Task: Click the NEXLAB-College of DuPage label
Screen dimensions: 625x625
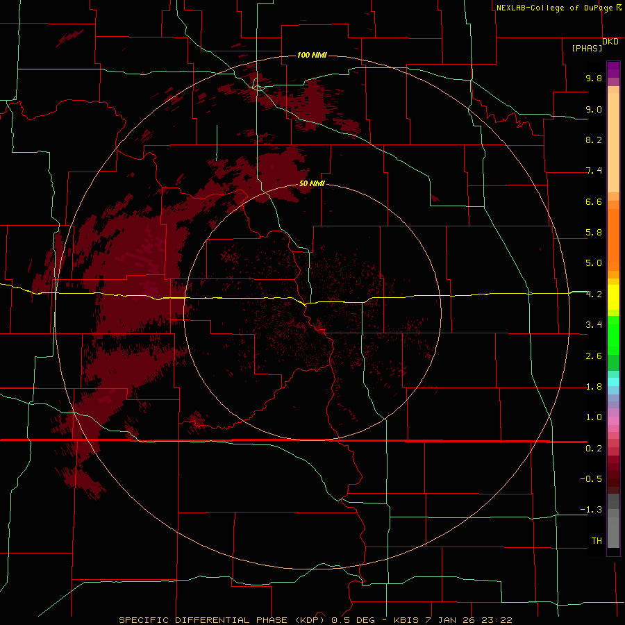Action: point(554,8)
